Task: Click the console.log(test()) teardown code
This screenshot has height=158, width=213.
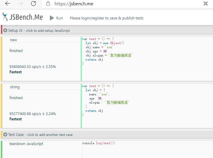Action: tap(99, 143)
